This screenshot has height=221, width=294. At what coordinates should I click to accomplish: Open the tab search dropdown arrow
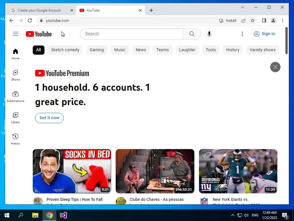tap(242, 7)
